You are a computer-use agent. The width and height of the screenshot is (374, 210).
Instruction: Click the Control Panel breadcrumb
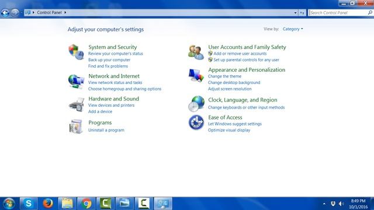[x=49, y=12]
